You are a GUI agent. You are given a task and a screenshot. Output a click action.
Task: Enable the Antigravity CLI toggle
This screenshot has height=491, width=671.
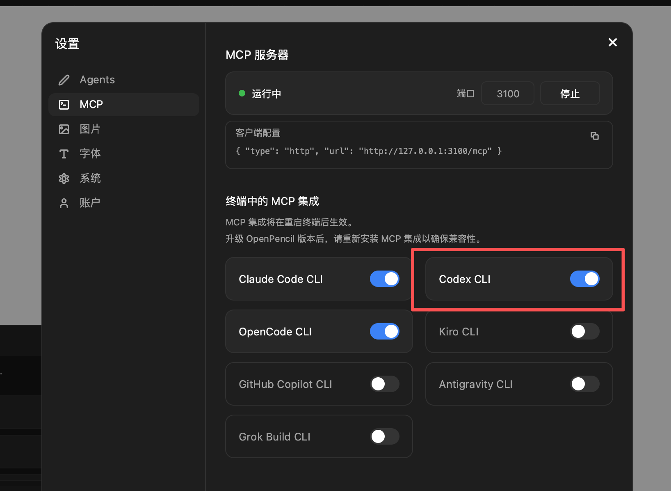pos(585,384)
